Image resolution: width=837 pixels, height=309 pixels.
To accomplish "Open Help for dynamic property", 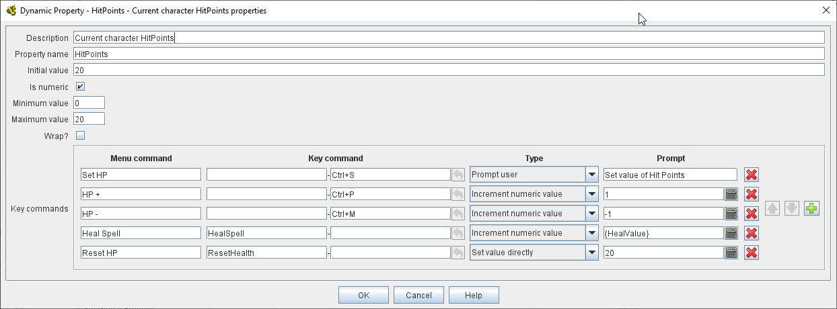I will 474,295.
